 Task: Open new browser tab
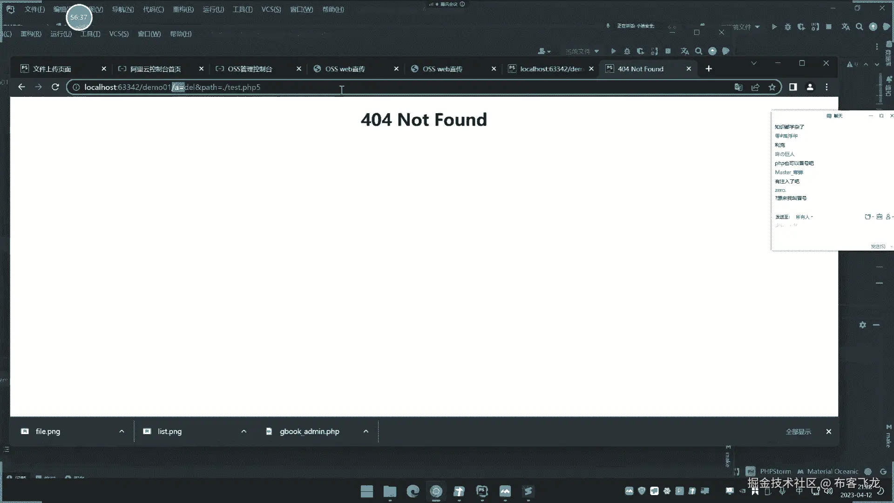[x=708, y=69]
